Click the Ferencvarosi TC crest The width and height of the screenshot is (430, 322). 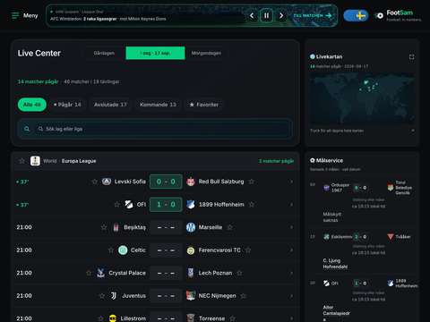point(191,250)
